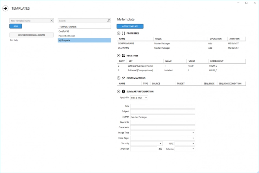Collapse the Custom Actions section
The height and width of the screenshot is (173, 259).
tap(118, 78)
